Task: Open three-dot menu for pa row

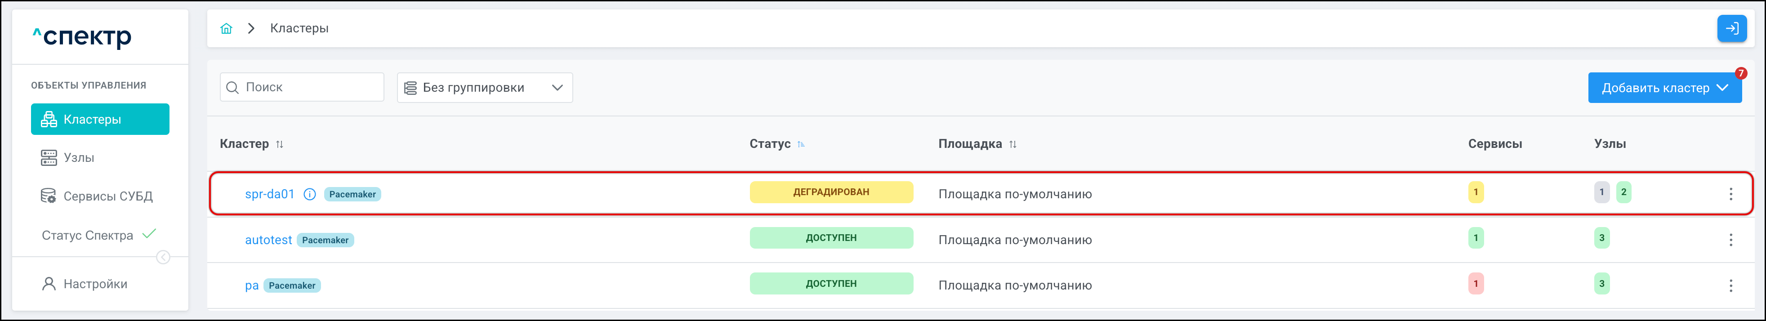Action: pos(1730,285)
